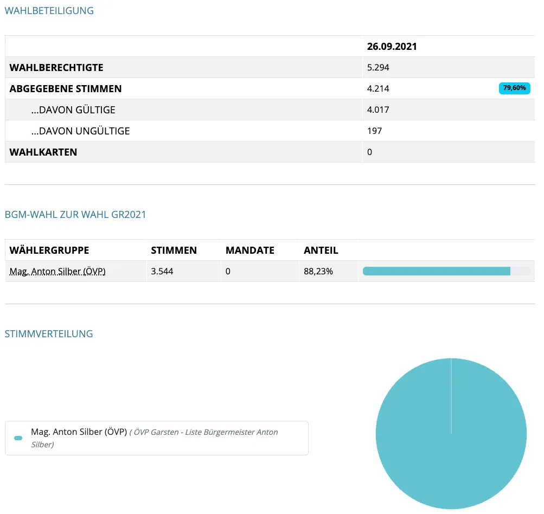Select the value 197 invalid votes
Image resolution: width=544 pixels, height=514 pixels.
coord(374,131)
